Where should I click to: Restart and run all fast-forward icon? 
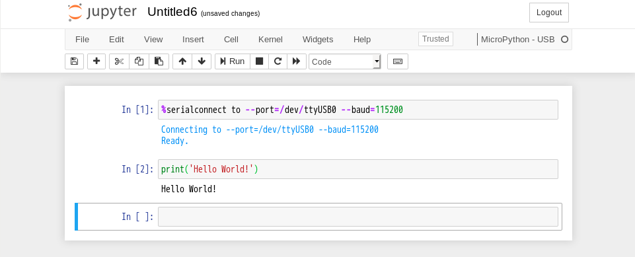tap(297, 61)
